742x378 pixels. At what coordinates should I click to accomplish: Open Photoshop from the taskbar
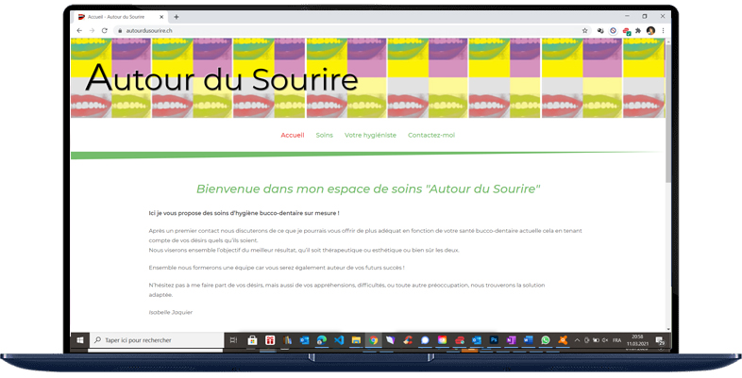[494, 340]
